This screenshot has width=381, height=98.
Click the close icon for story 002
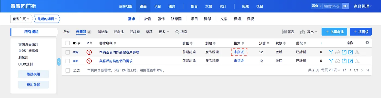(344, 52)
